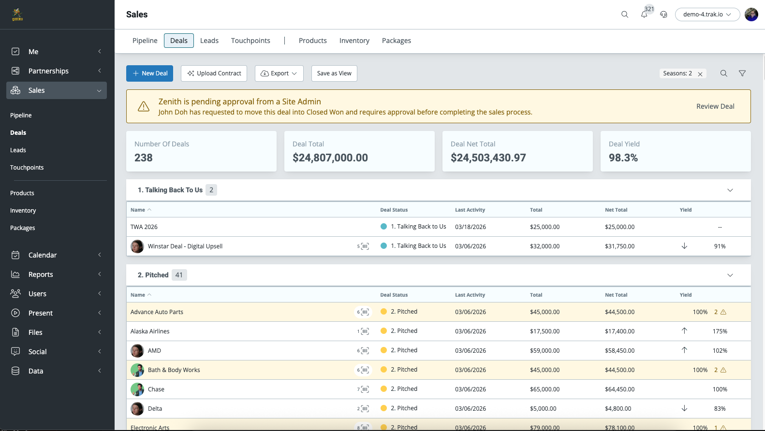The width and height of the screenshot is (765, 431).
Task: Open the Packages tab
Action: point(397,41)
